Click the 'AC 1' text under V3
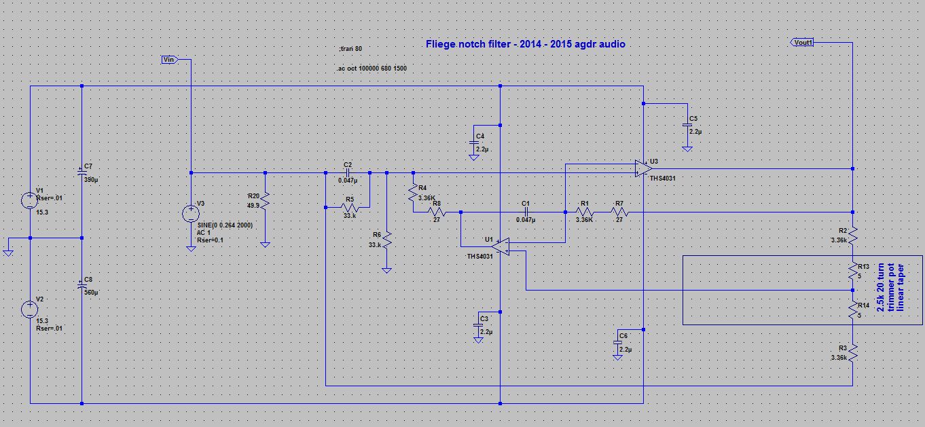 [204, 232]
